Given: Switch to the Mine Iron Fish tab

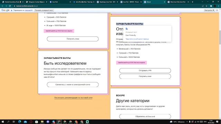Looking at the screenshot, I should click(x=178, y=2).
